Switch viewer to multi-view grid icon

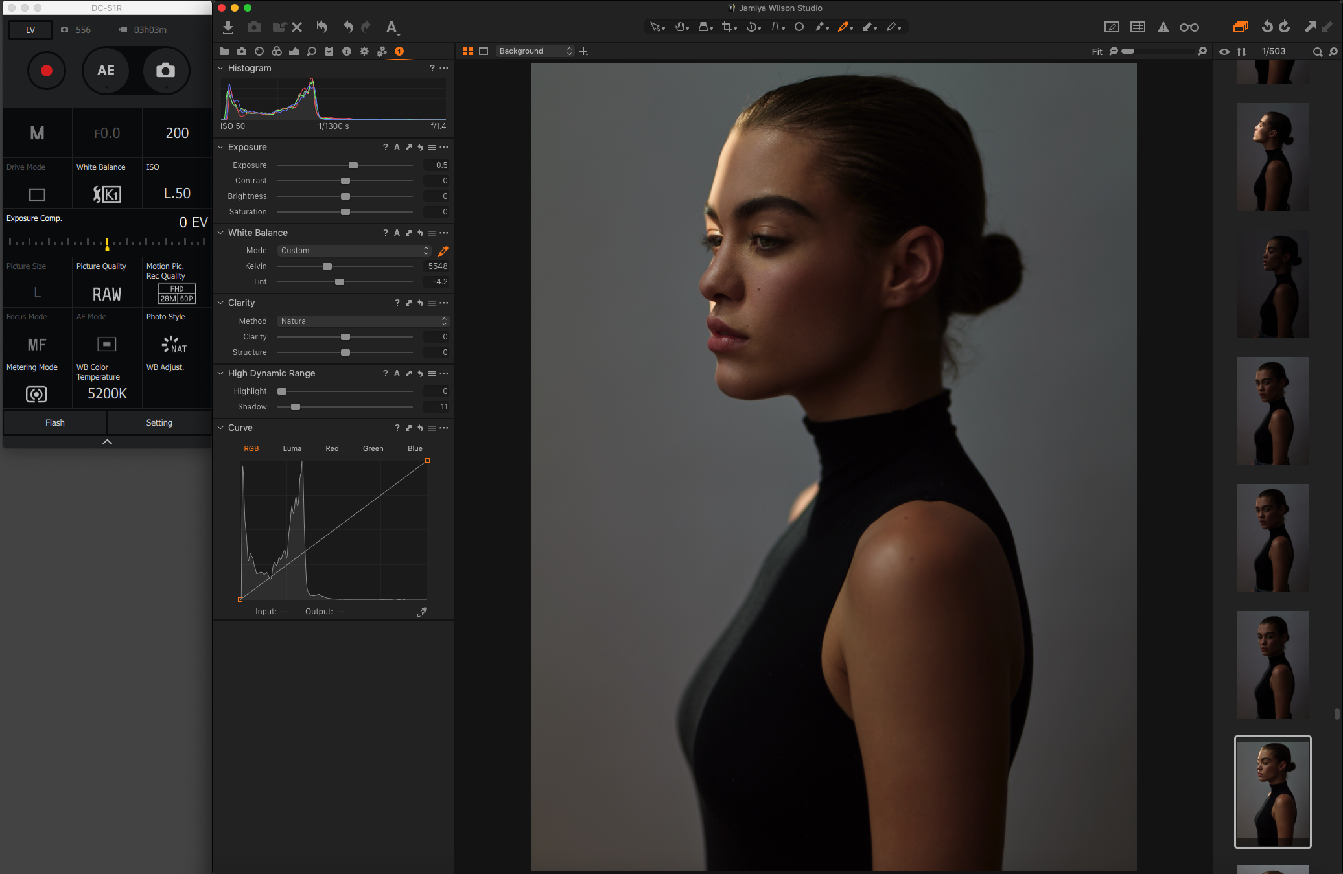(x=468, y=51)
